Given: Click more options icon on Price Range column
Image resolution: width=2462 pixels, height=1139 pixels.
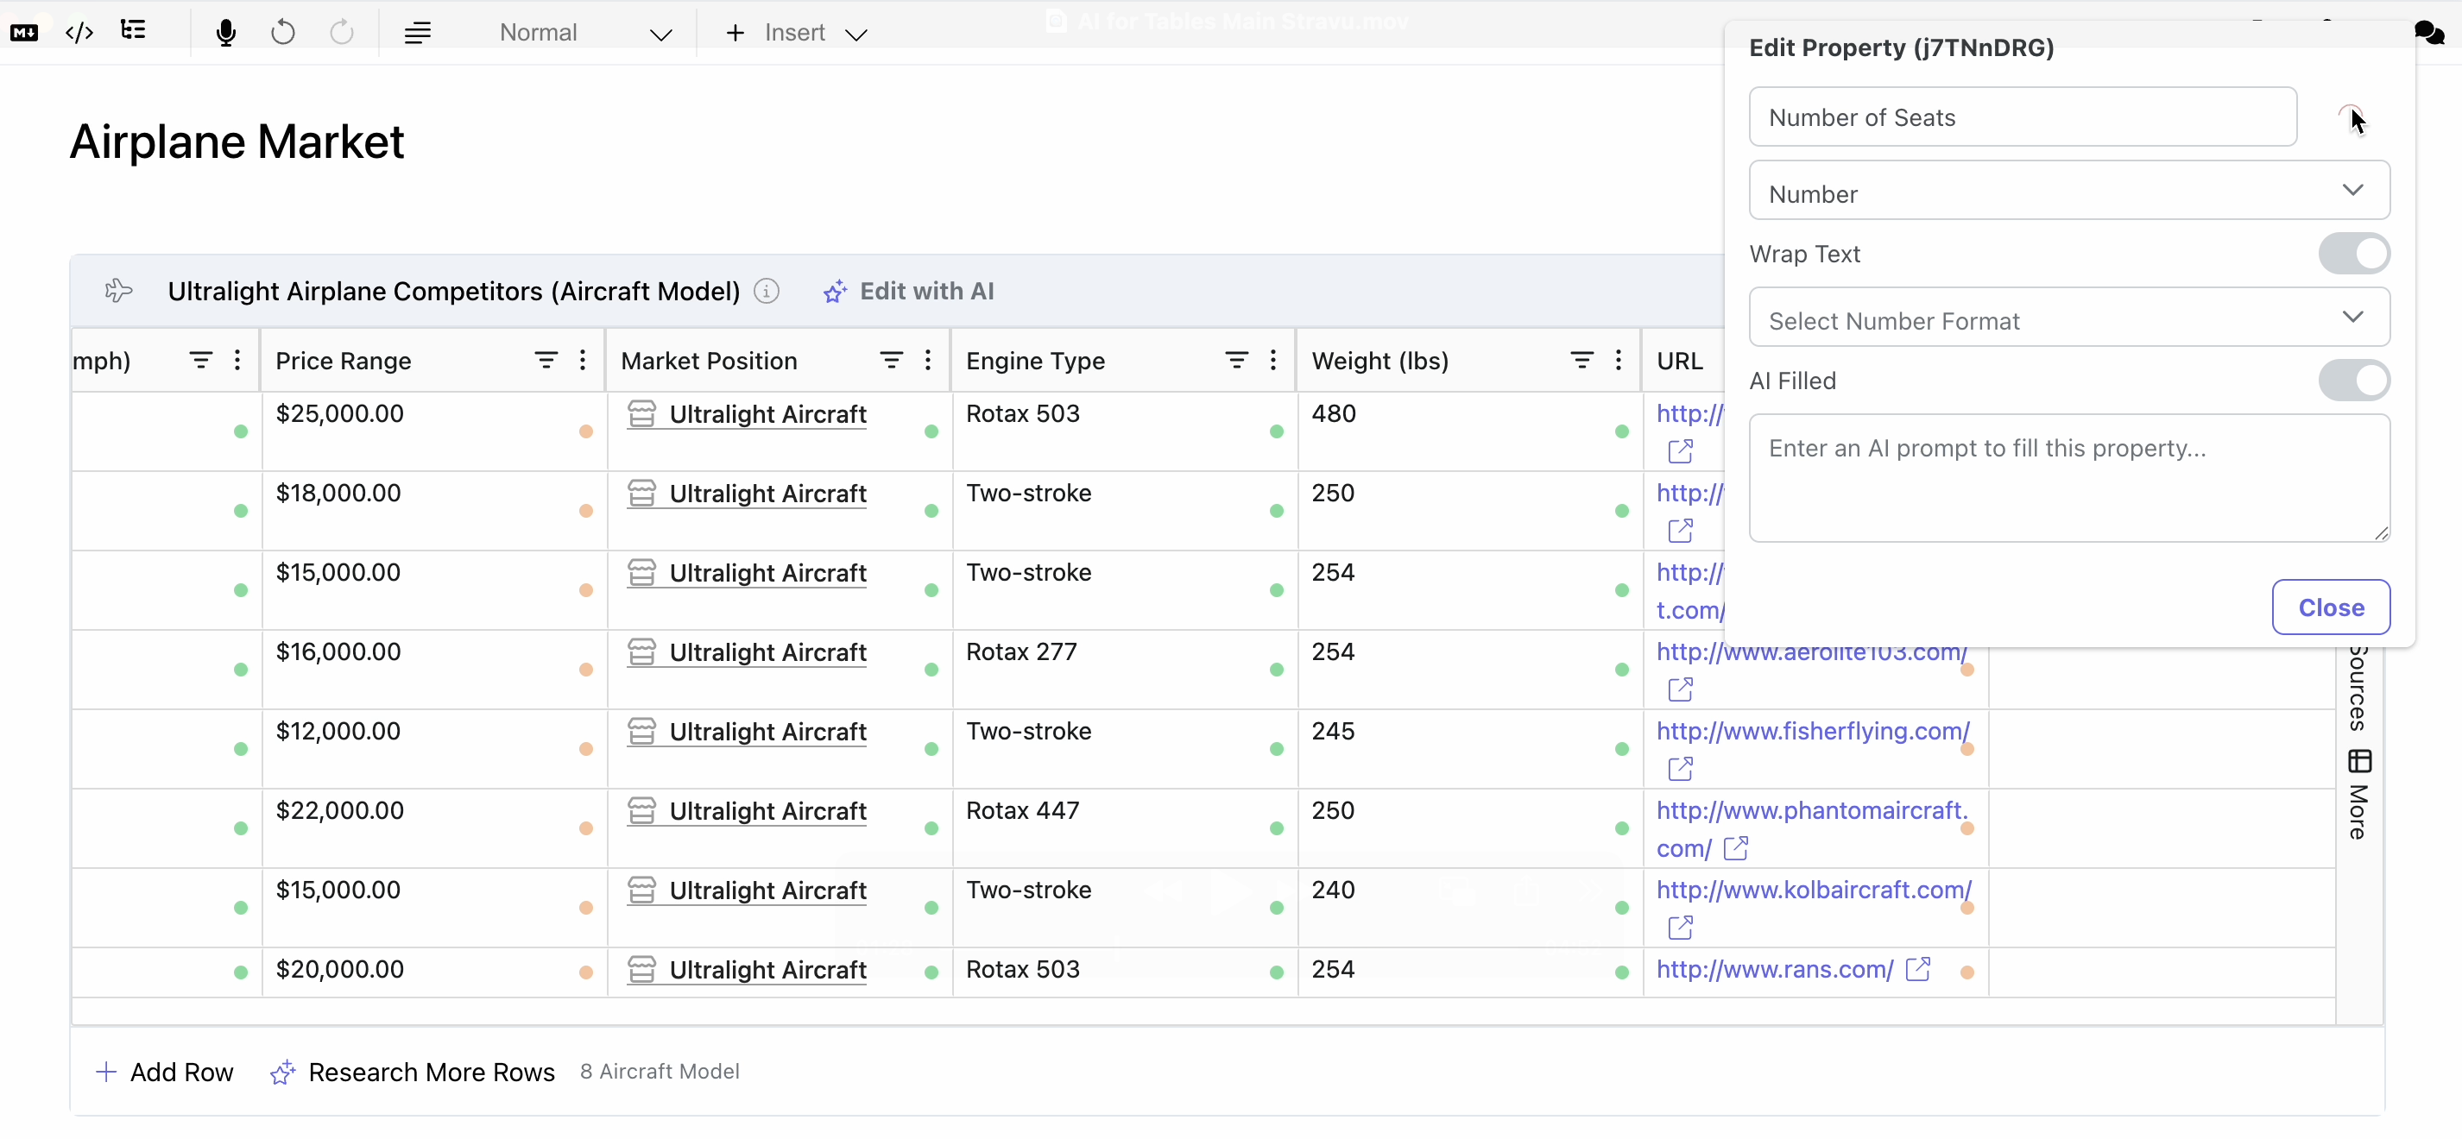Looking at the screenshot, I should (x=583, y=360).
